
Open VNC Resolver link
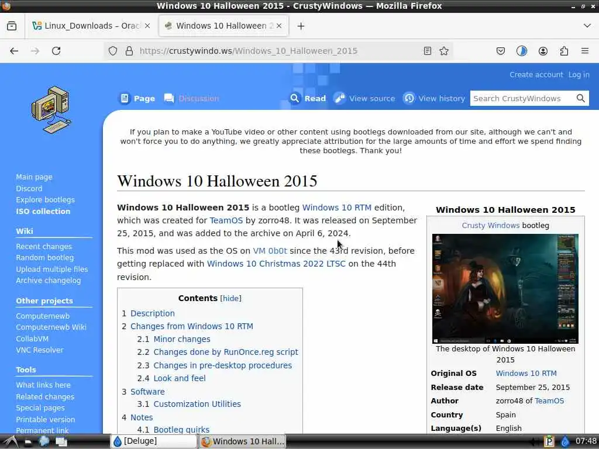39,350
